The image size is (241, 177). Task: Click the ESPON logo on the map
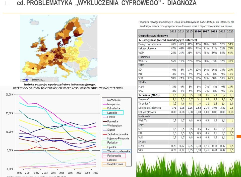[x=25, y=80]
